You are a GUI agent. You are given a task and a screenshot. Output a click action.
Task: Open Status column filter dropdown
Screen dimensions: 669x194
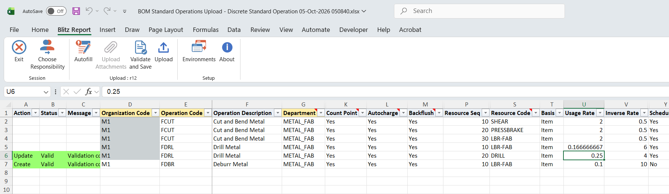click(62, 113)
